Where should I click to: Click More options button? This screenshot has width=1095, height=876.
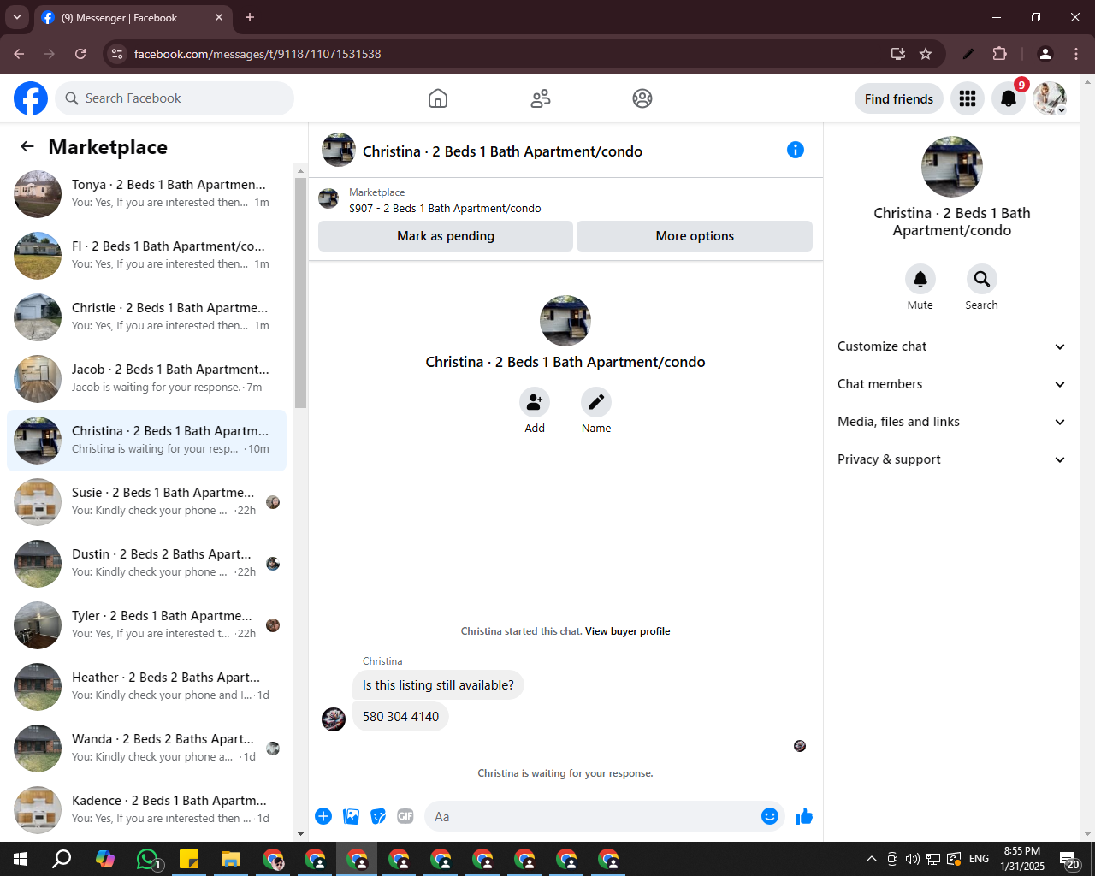(x=695, y=236)
